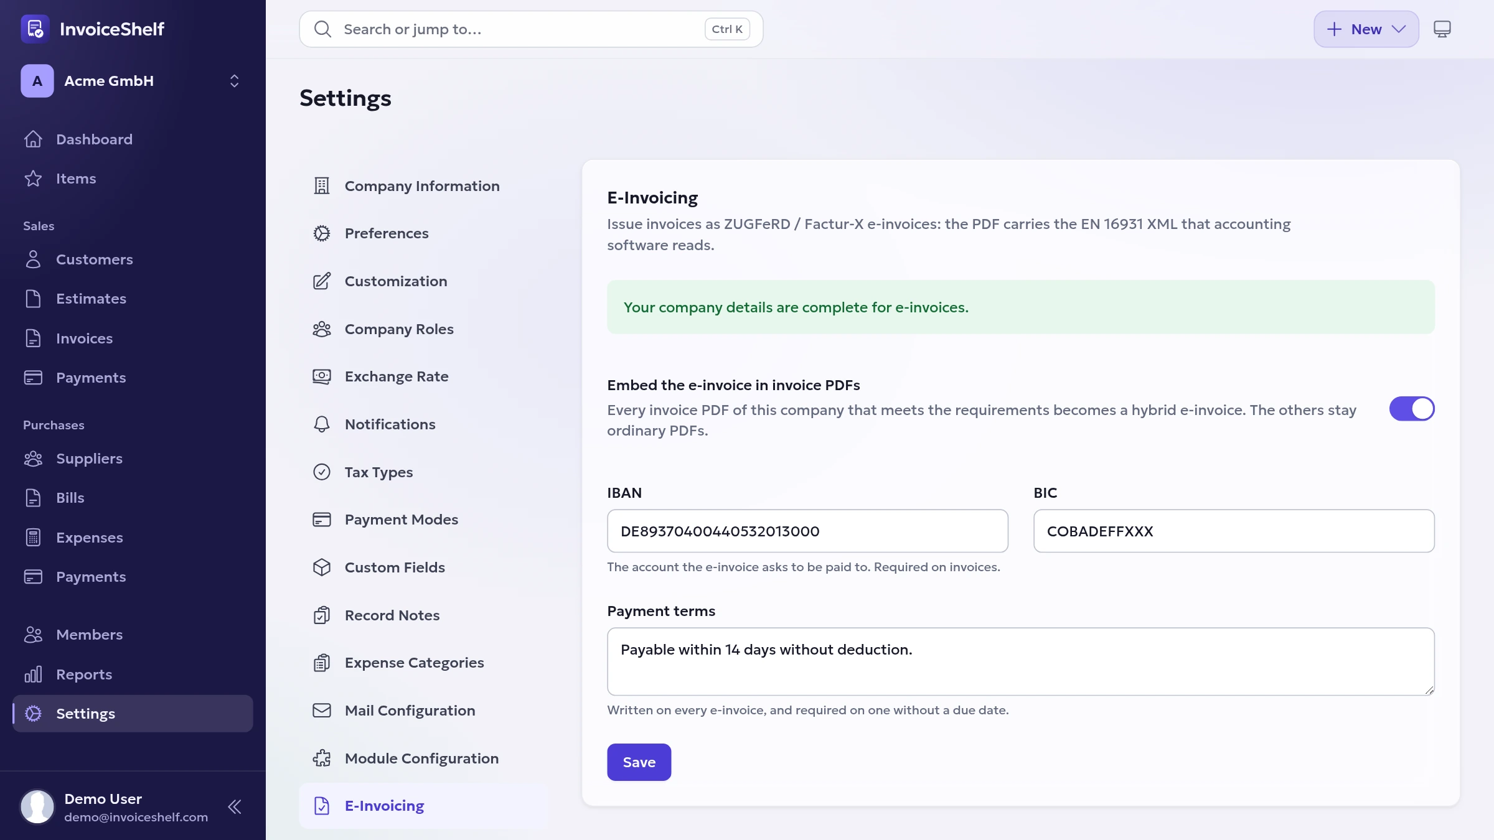1494x840 pixels.
Task: Click the search magnifier icon
Action: coord(322,29)
